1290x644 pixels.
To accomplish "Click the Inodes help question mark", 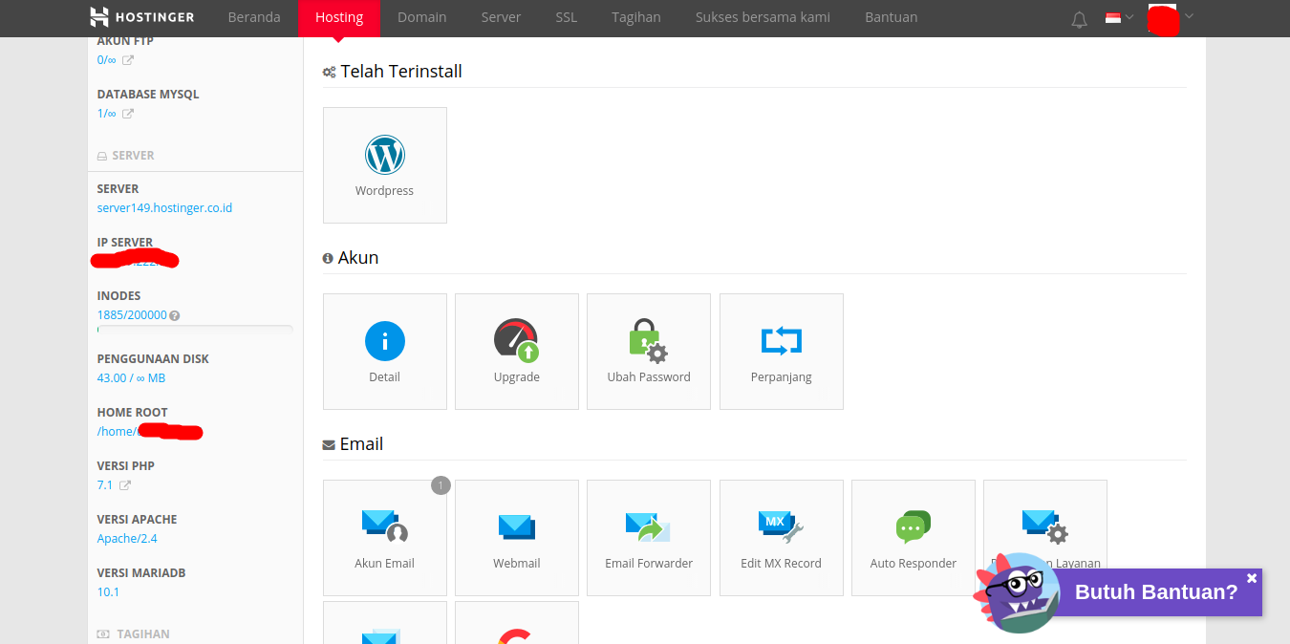I will tap(175, 315).
